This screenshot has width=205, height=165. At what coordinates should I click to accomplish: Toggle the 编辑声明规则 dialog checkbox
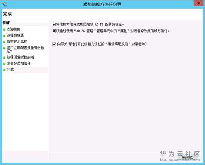[54, 44]
